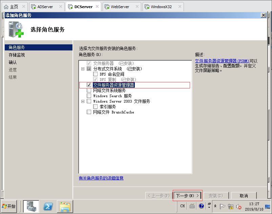Close the WindowsX32 tab
The width and height of the screenshot is (272, 214).
tap(180, 6)
